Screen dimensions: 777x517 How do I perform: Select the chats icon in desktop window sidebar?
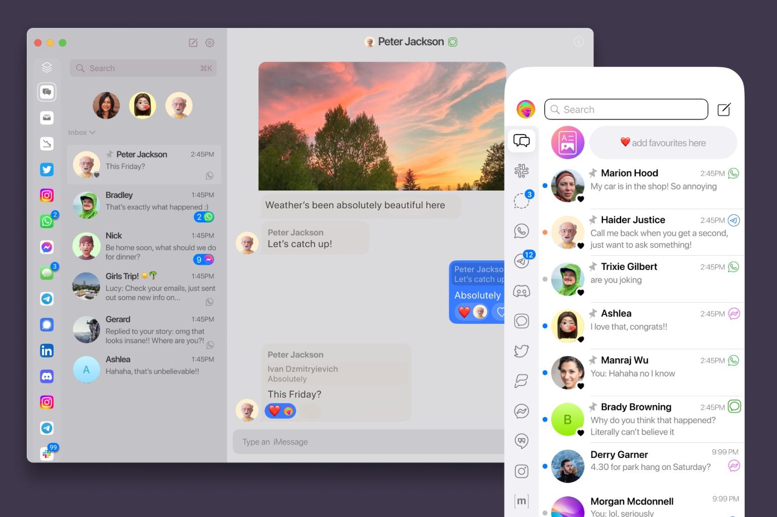tap(47, 92)
